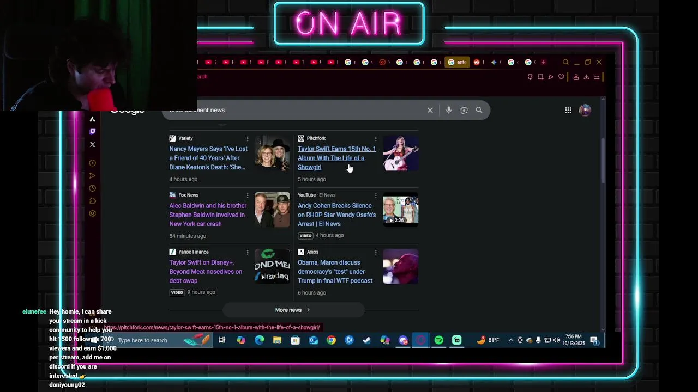Clear the Google search box

430,110
